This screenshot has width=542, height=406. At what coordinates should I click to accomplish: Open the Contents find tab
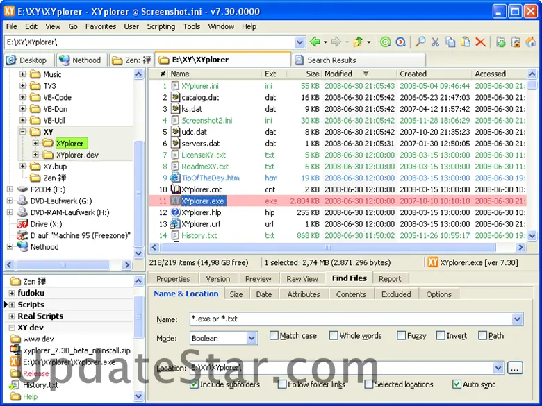pos(351,294)
